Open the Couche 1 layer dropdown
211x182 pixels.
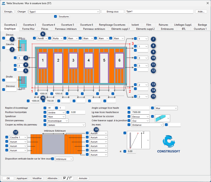[18, 137]
